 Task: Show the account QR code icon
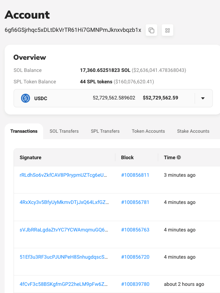click(167, 30)
